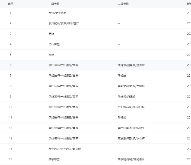Select the 孕妇装 second-level cell in row 7

[x=122, y=76]
